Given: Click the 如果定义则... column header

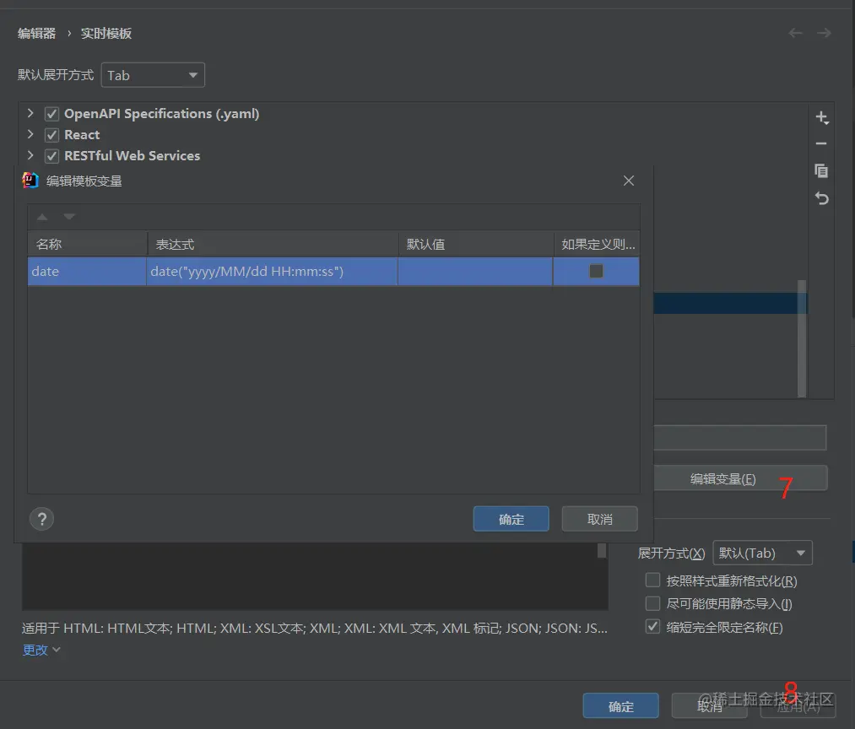Looking at the screenshot, I should 597,245.
